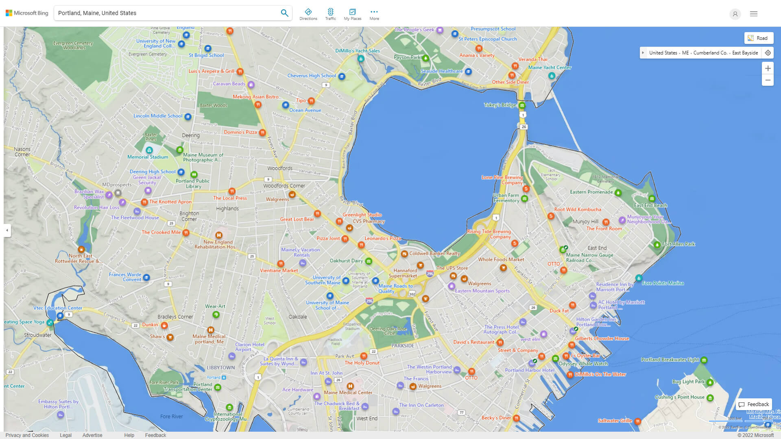
Task: Open the Road map style selector
Action: click(759, 38)
